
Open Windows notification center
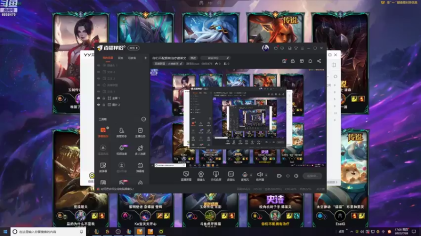click(x=414, y=232)
